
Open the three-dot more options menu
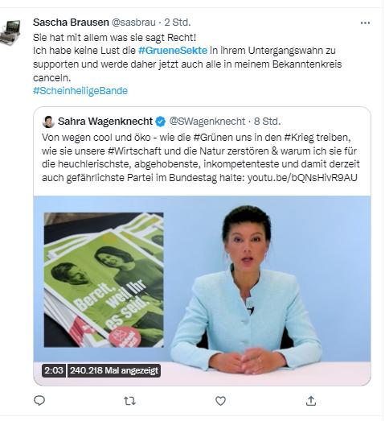tap(365, 23)
